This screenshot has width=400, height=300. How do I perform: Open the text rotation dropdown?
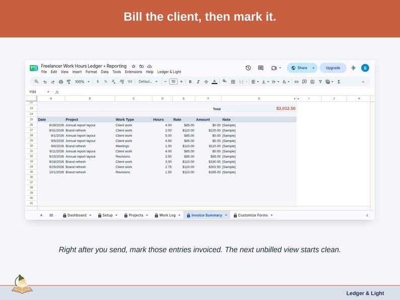point(286,82)
